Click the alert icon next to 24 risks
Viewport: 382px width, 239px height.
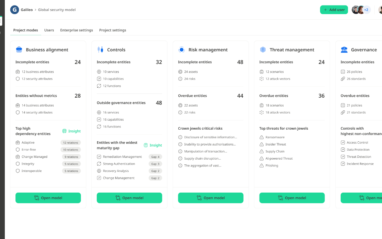point(180,79)
